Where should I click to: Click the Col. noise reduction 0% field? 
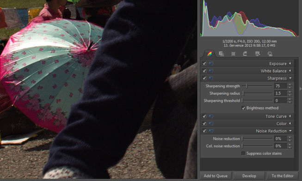point(281,146)
